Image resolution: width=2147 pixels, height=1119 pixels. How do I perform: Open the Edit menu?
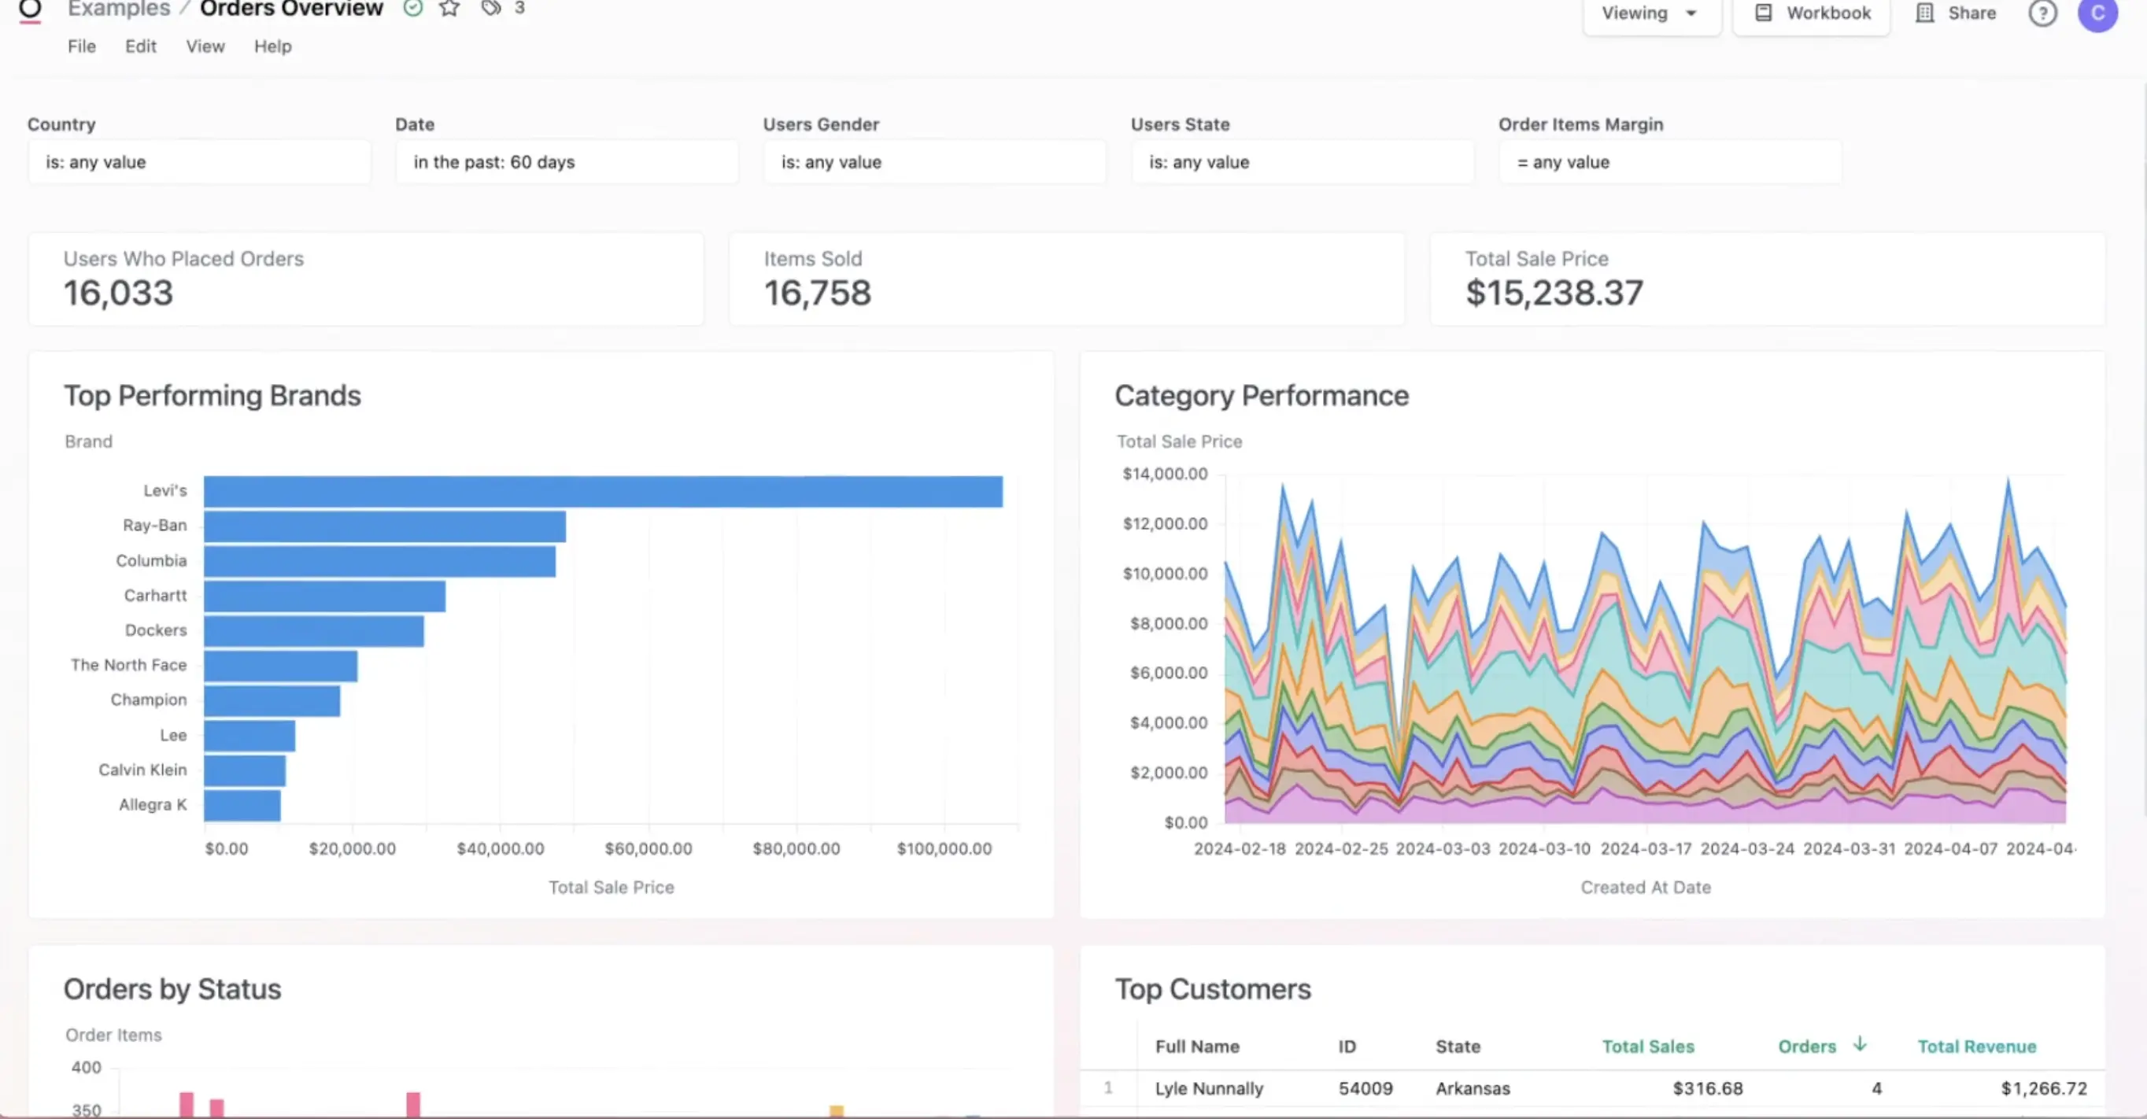click(141, 46)
